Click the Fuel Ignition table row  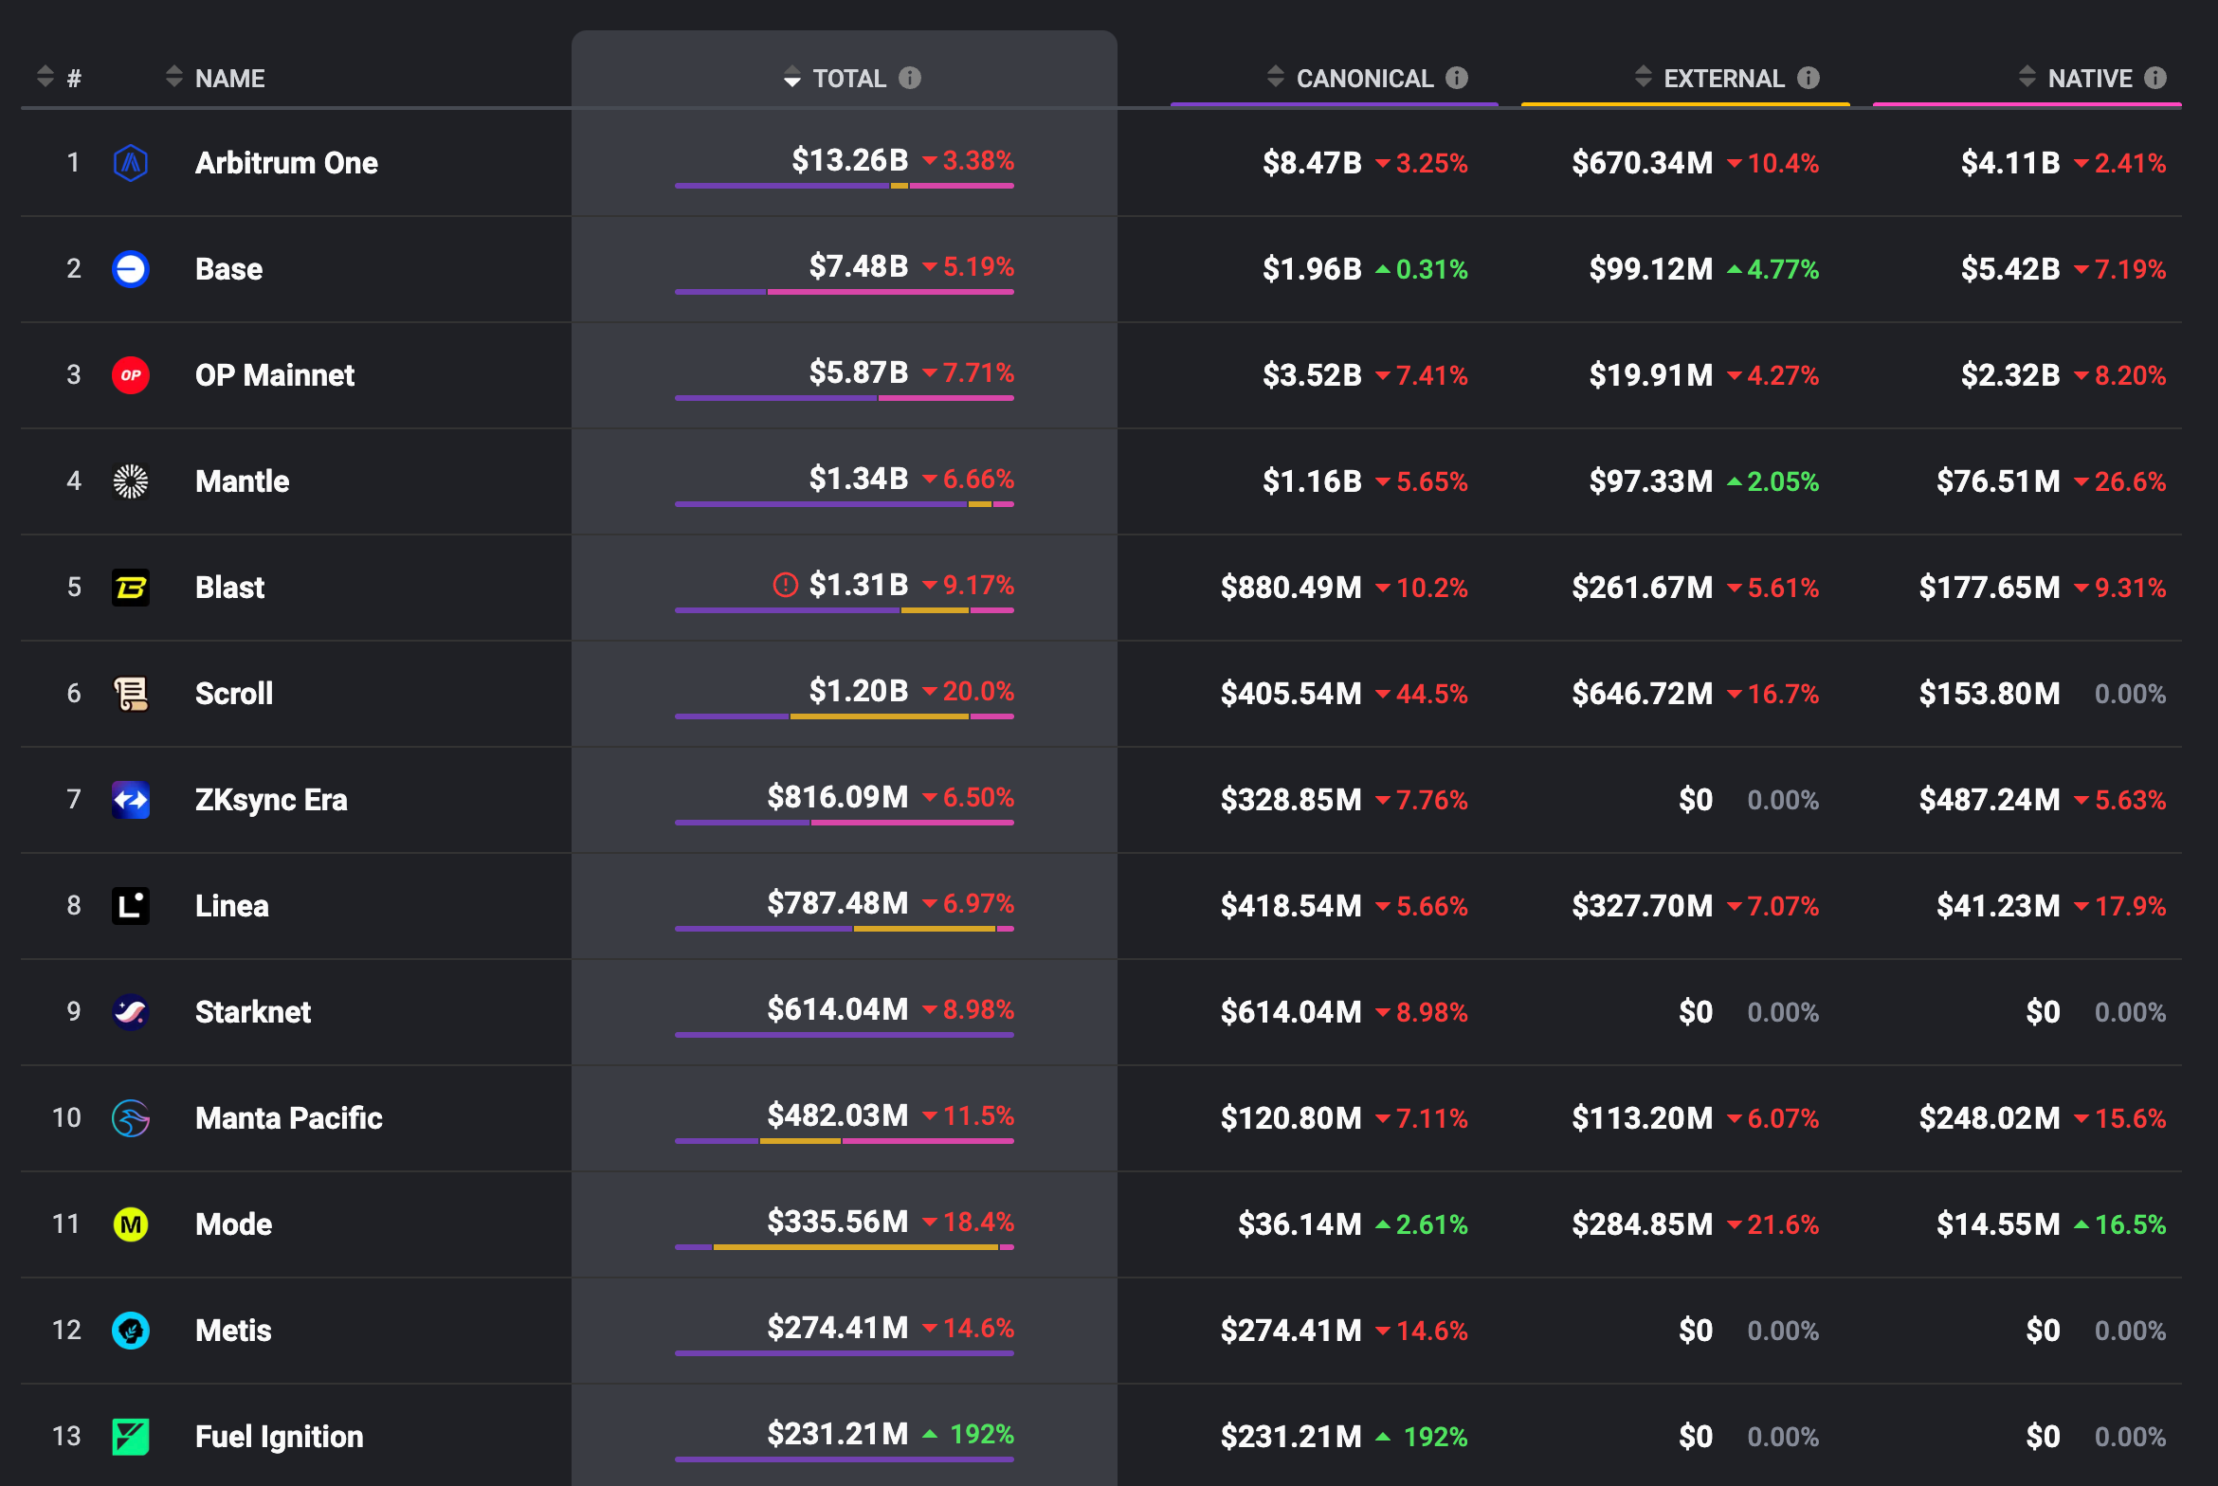(x=279, y=1437)
